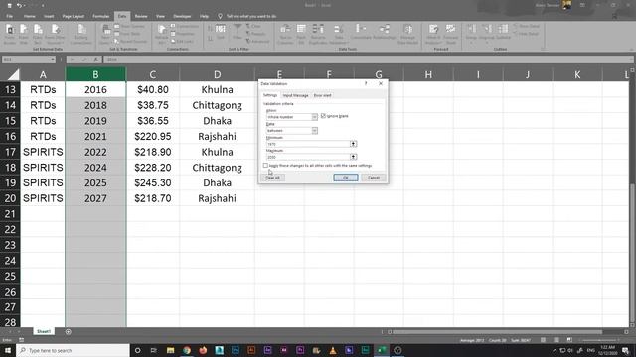
Task: Open the Data Validation ribbon dropdown
Action: [339, 42]
